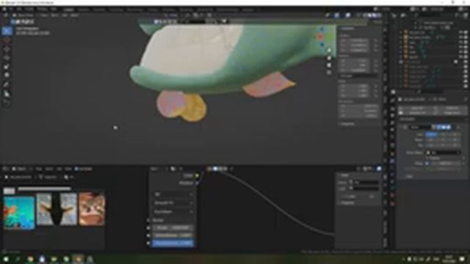This screenshot has width=470, height=264.
Task: Open the Windows Start button
Action: (6, 259)
